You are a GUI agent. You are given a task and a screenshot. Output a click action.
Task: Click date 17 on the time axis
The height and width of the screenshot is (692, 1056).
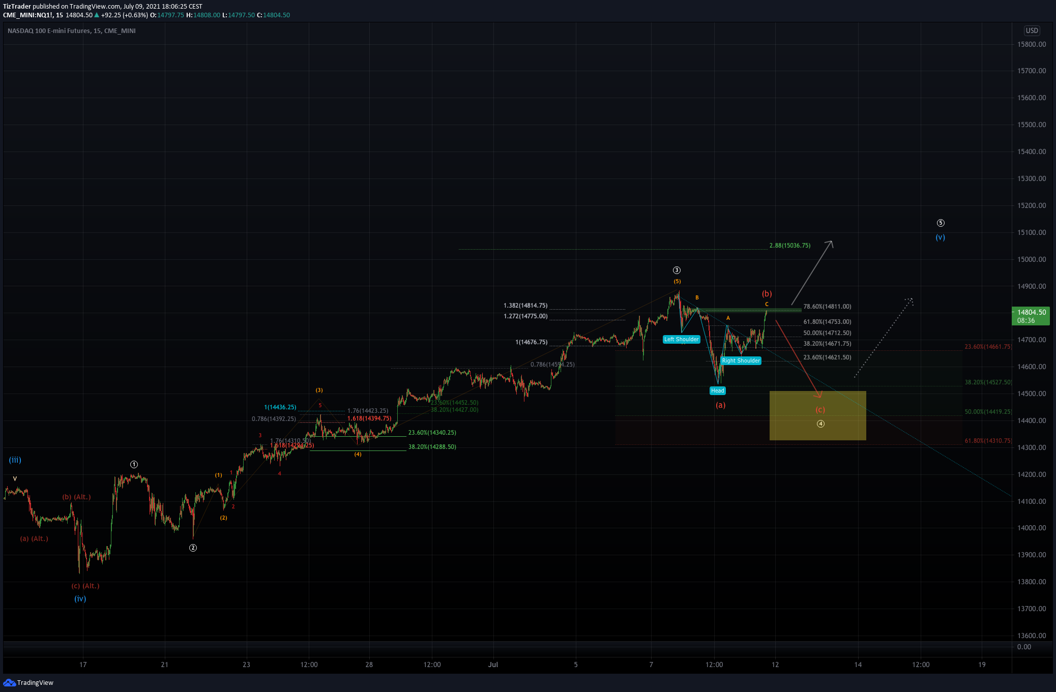click(x=83, y=665)
